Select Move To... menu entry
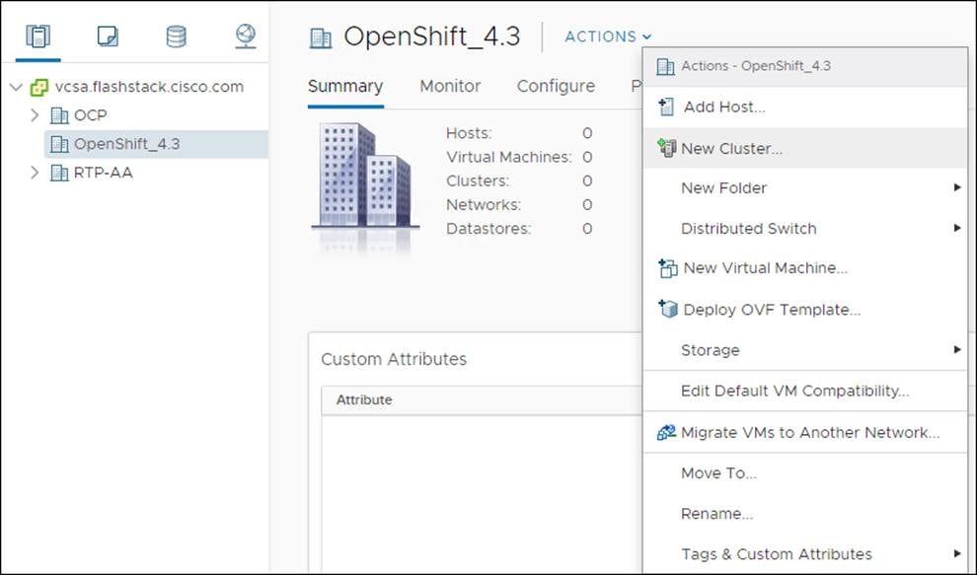The image size is (977, 575). pyautogui.click(x=805, y=472)
